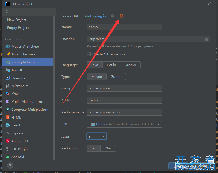
Task: Click the Artifact field
Action: tap(124, 100)
